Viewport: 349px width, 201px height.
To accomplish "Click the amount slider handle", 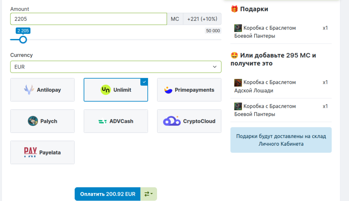I will point(23,39).
